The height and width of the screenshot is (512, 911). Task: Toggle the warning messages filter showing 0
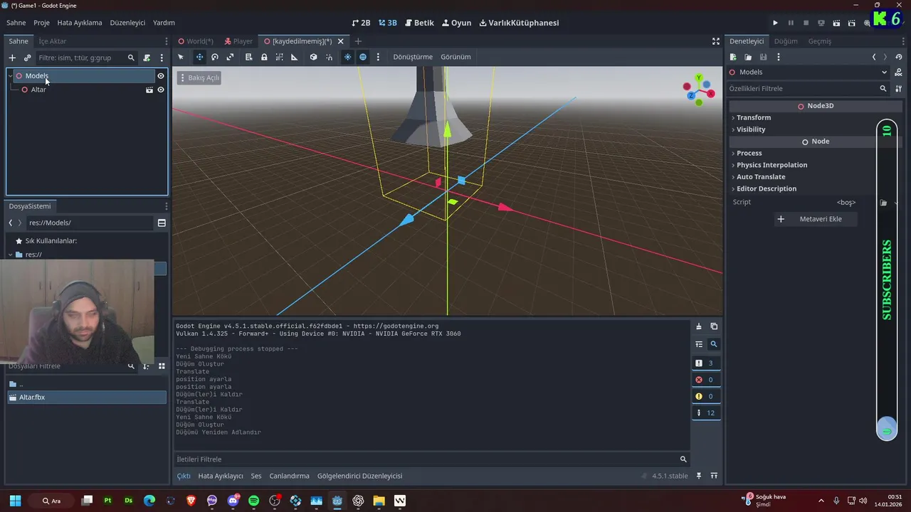705,396
